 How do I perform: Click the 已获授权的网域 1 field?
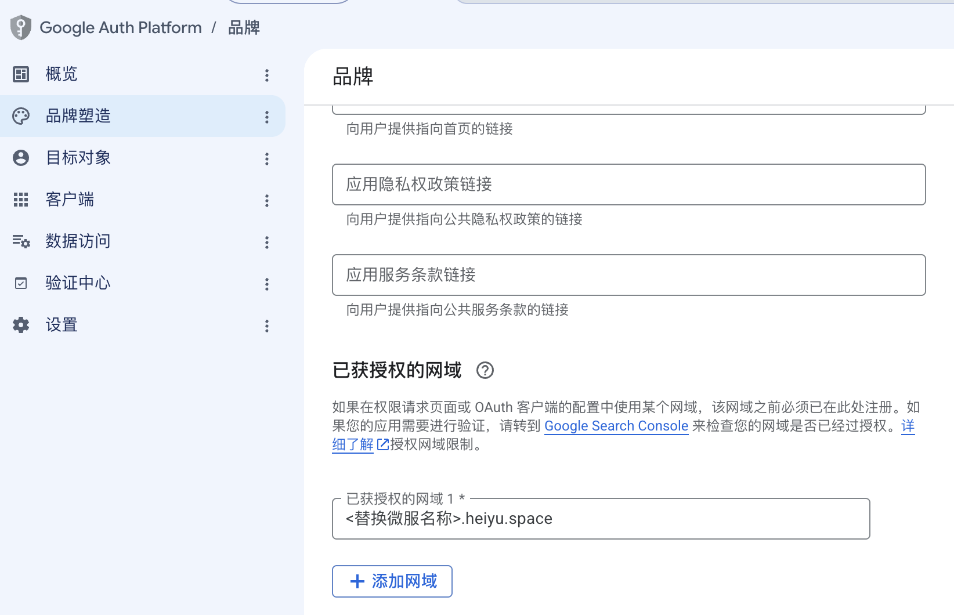(x=601, y=519)
